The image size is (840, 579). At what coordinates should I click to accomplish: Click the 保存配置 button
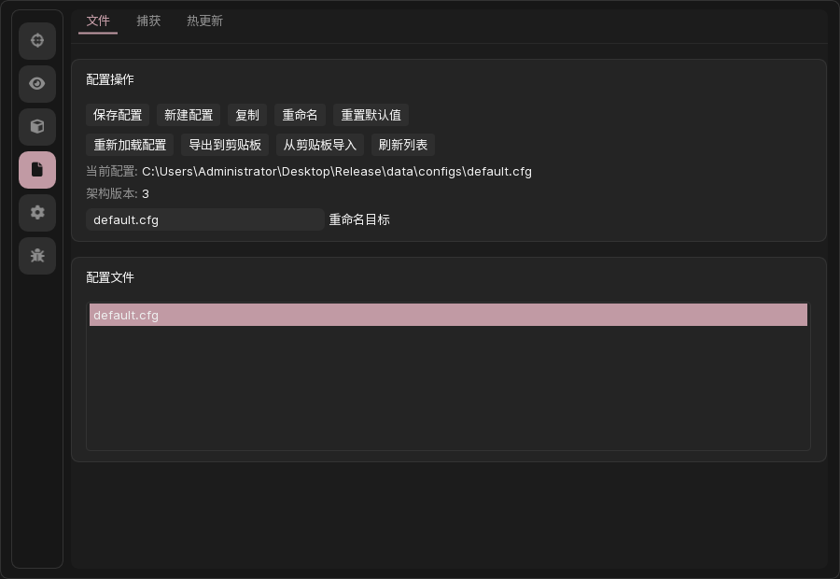[118, 115]
